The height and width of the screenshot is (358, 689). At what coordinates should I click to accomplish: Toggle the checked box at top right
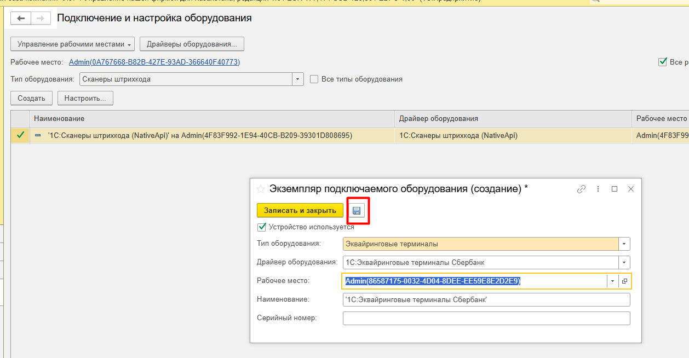663,62
